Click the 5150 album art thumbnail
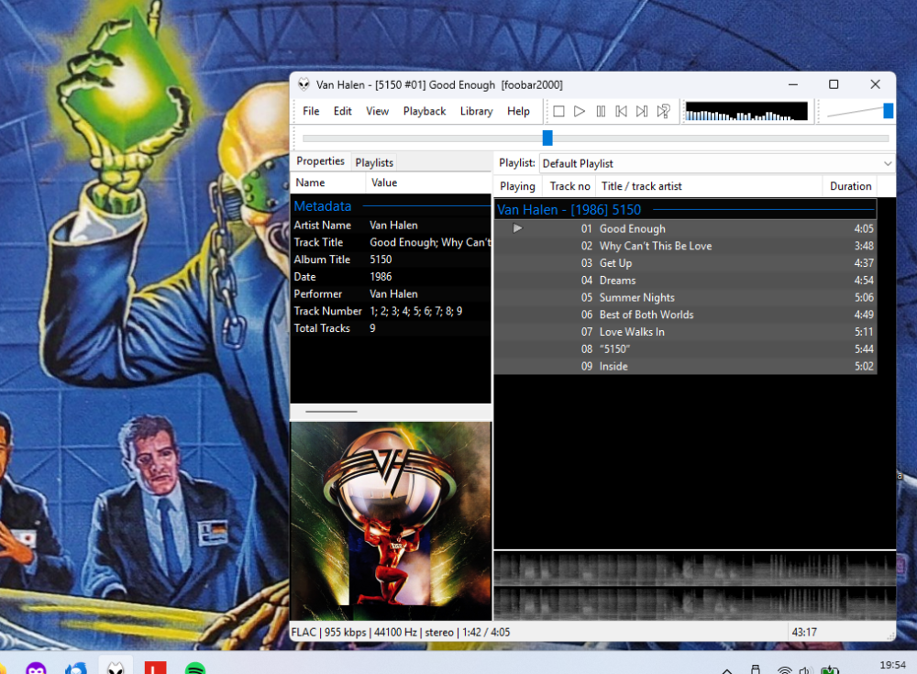 pyautogui.click(x=392, y=521)
